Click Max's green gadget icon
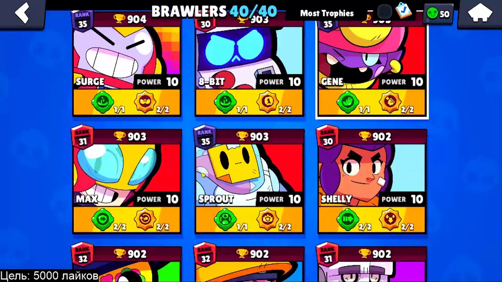502x282 pixels. (103, 220)
